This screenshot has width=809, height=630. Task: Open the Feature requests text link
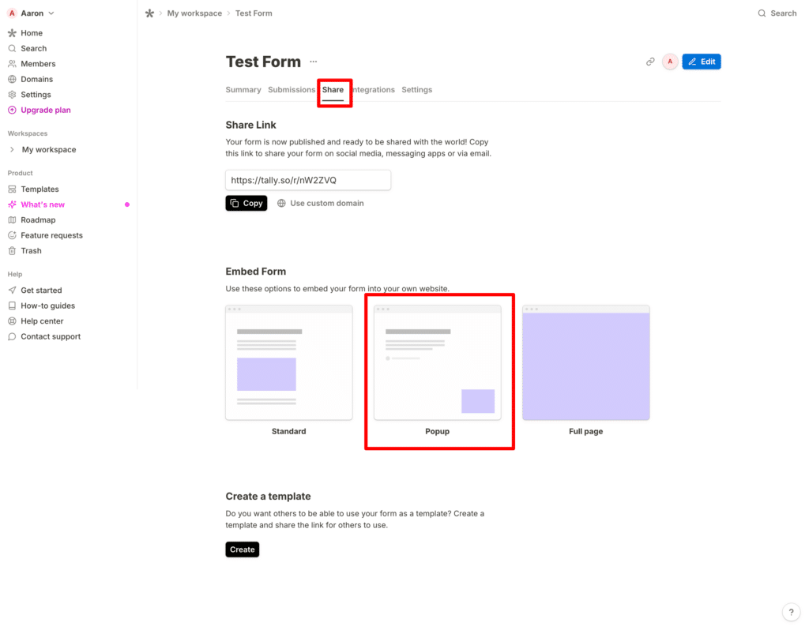pos(51,235)
